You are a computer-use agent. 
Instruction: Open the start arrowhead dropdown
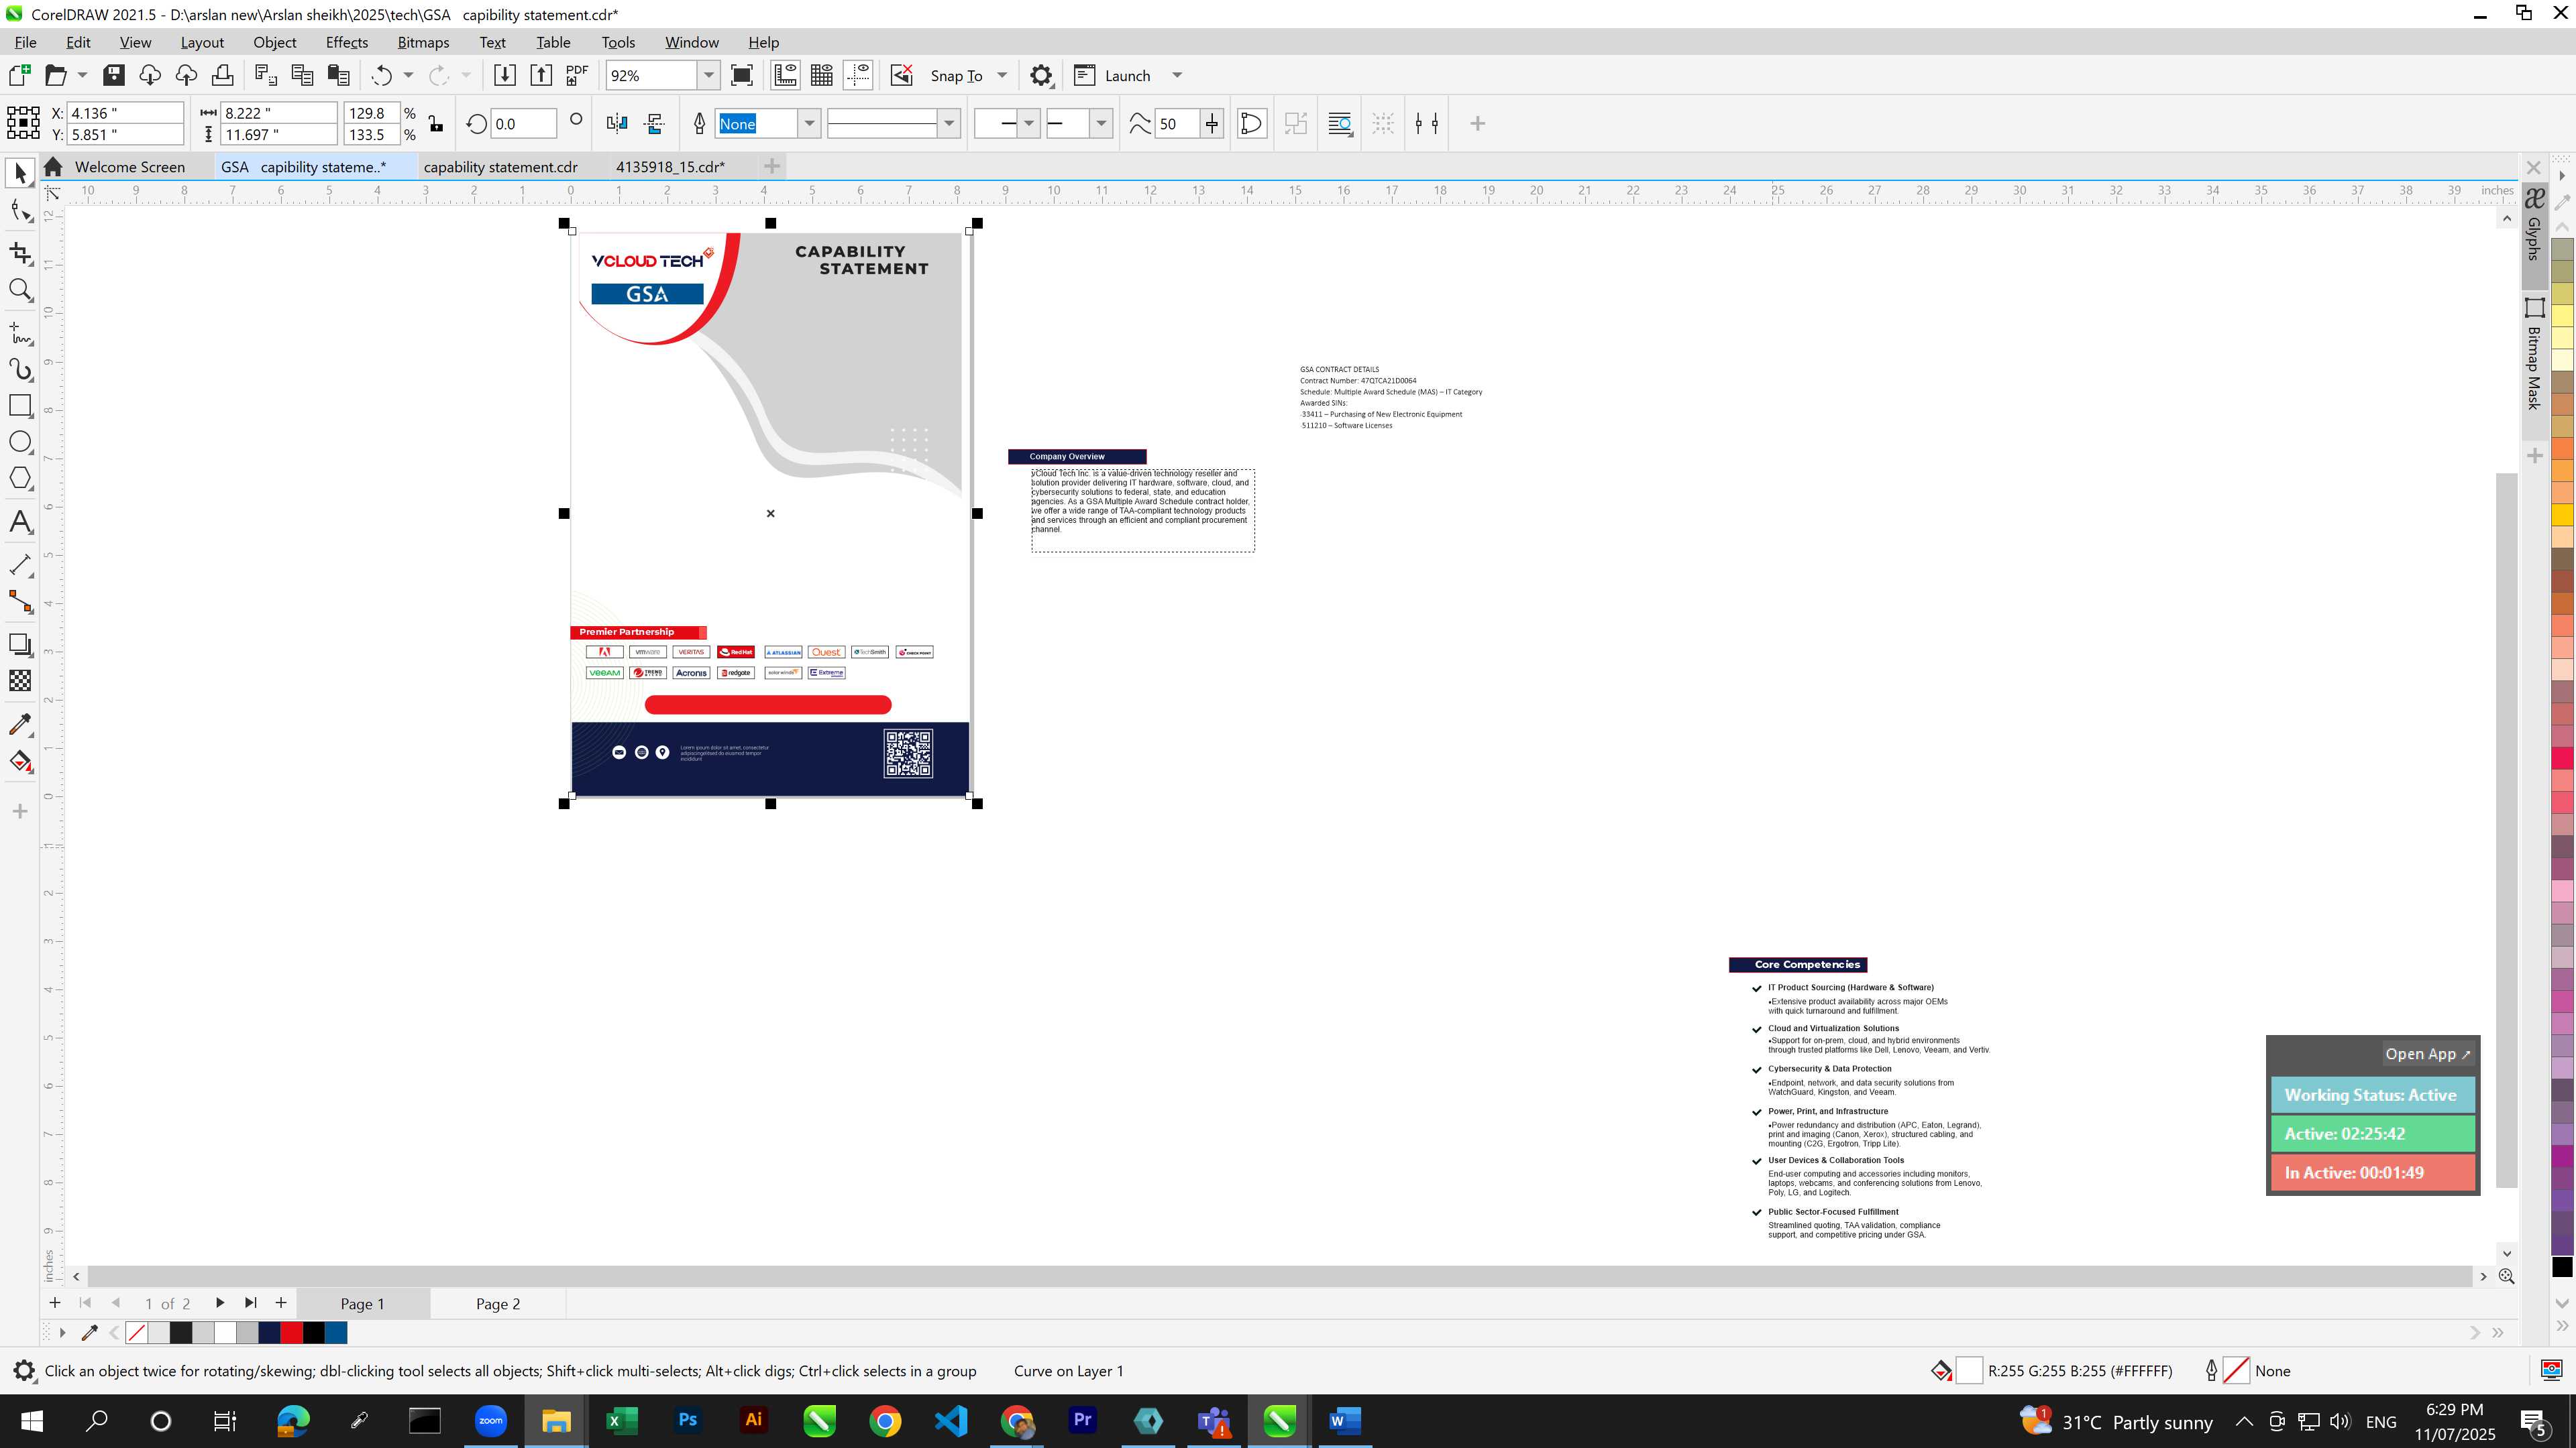[x=1029, y=123]
